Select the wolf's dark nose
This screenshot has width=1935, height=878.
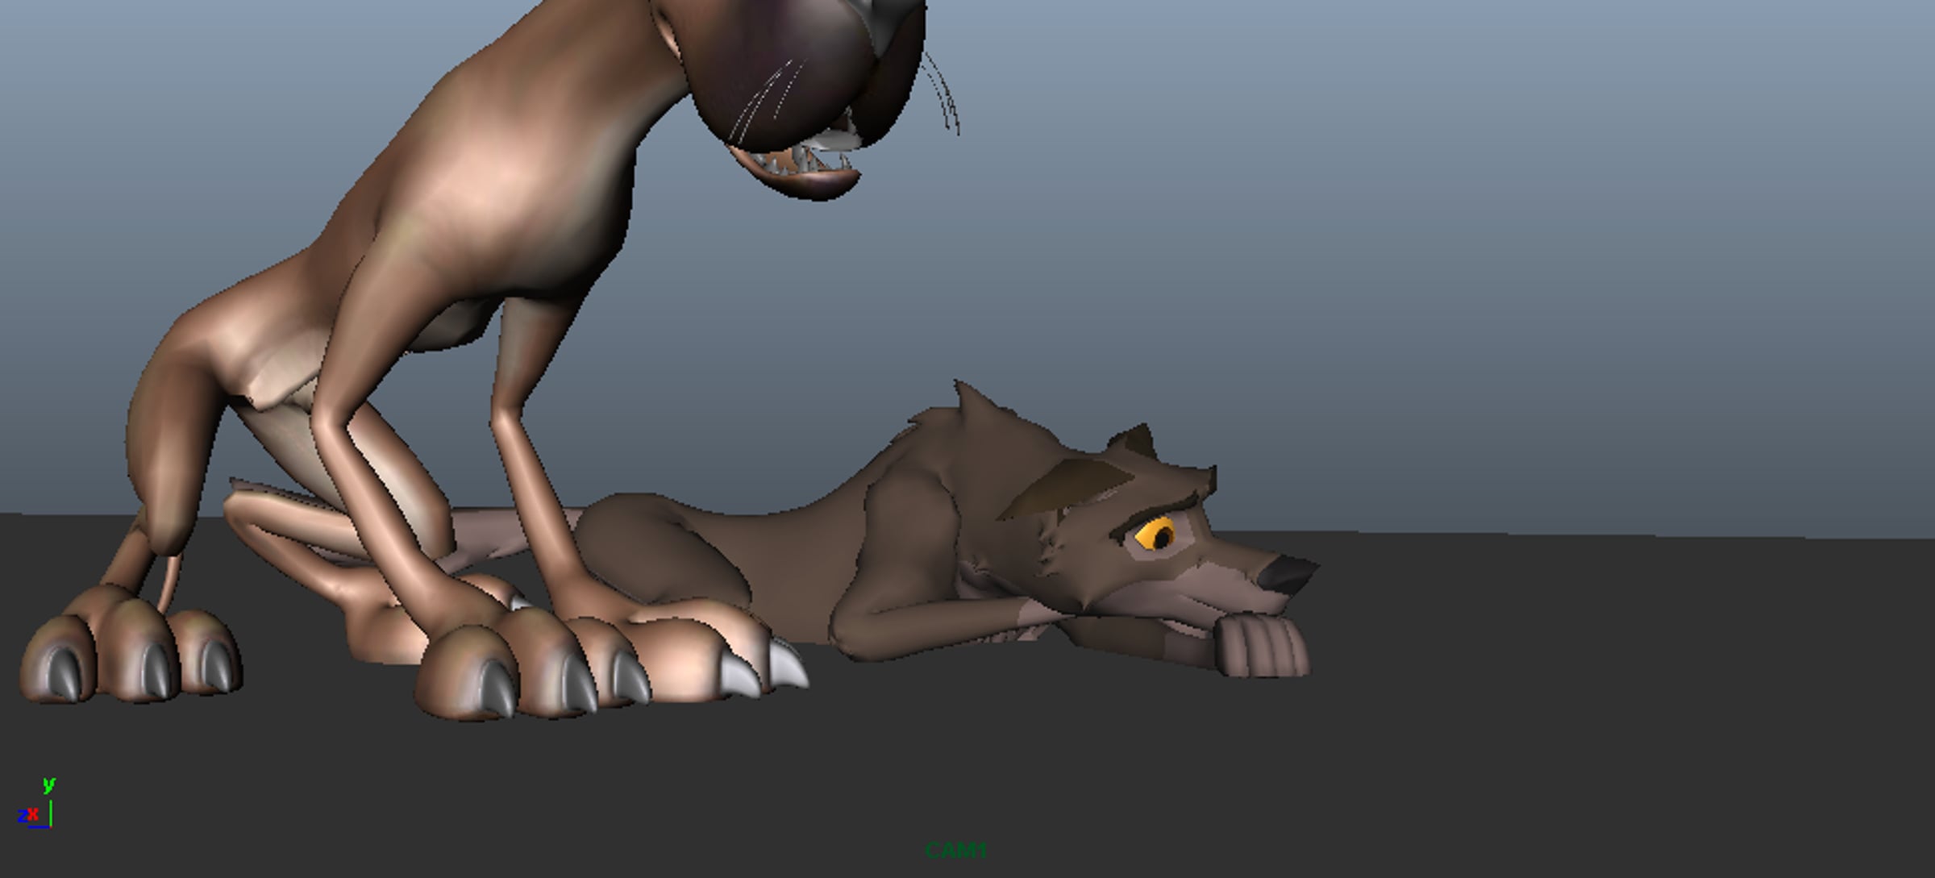tap(1285, 574)
